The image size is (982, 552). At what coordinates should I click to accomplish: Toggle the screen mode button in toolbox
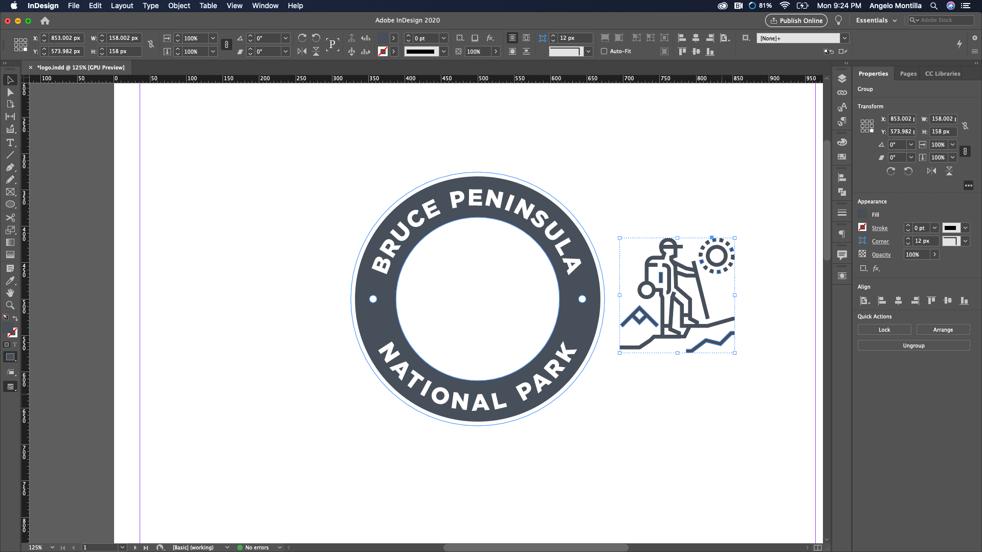pyautogui.click(x=10, y=387)
